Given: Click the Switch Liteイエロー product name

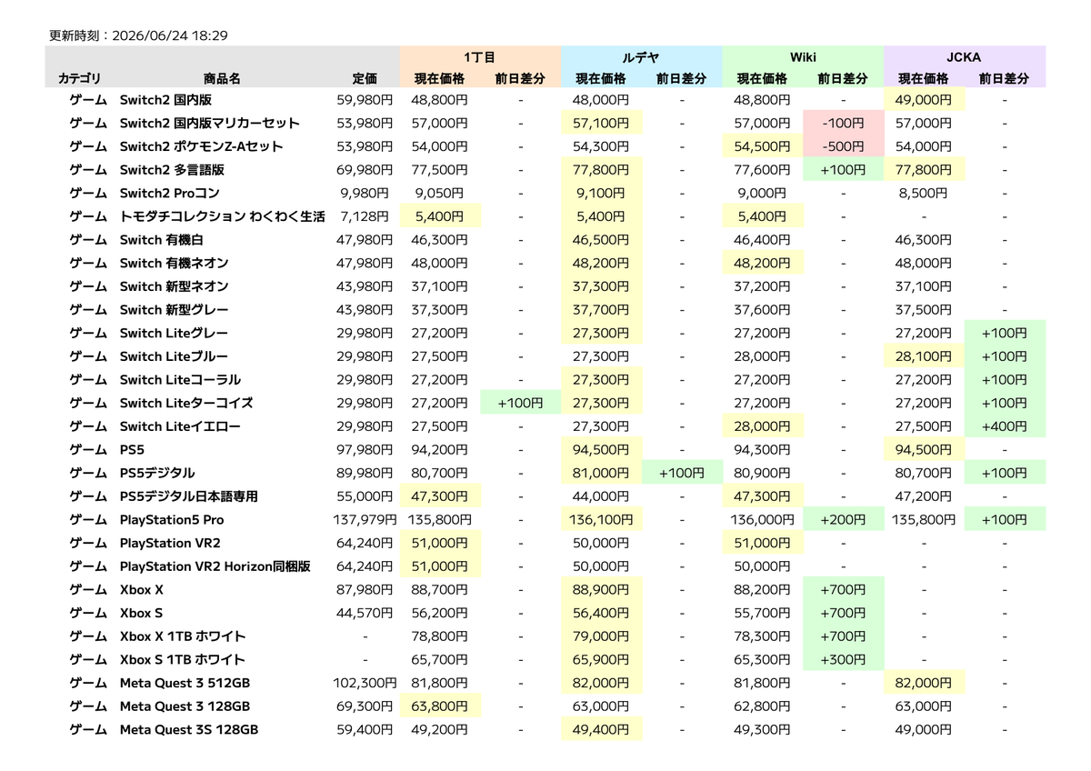Looking at the screenshot, I should click(180, 426).
